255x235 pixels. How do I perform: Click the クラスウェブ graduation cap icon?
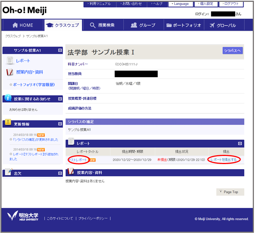coord(50,25)
